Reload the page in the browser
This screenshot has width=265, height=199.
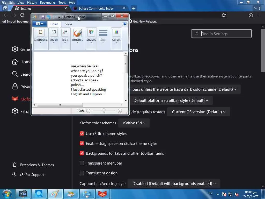click(x=22, y=15)
